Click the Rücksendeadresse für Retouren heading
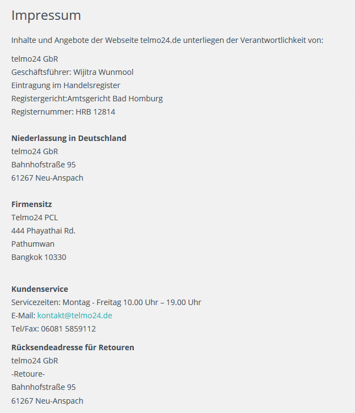Screen dimensions: 355x413 (x=73, y=347)
